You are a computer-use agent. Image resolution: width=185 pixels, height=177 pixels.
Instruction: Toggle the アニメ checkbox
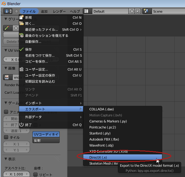[6, 112]
